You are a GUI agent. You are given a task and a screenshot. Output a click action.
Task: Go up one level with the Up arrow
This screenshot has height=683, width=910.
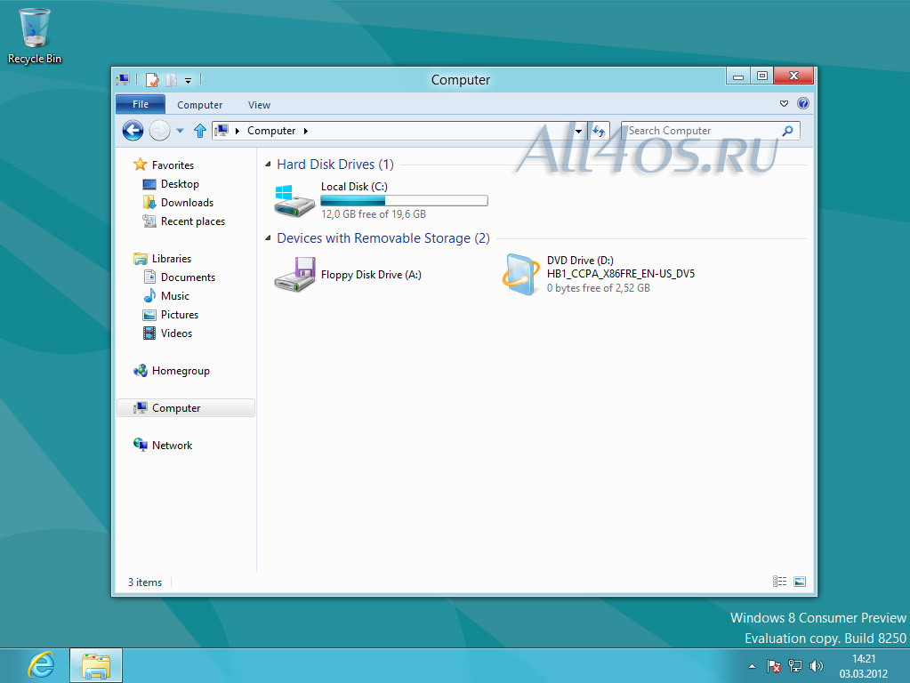click(199, 131)
